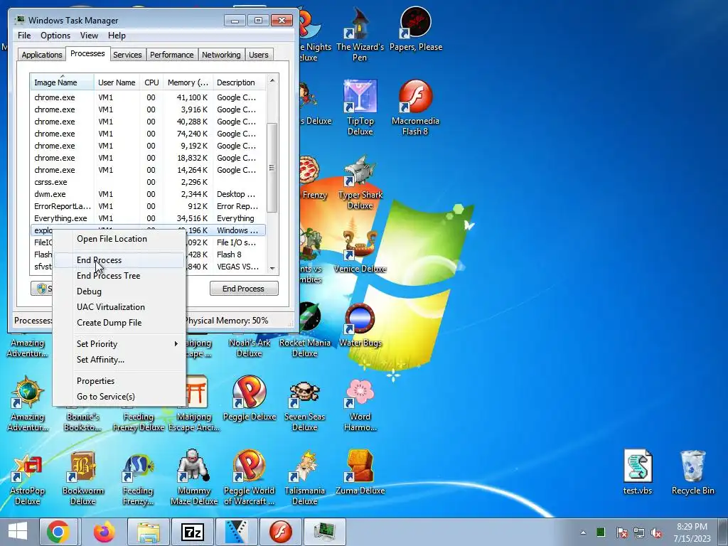Choose Properties in context menu

coord(119,381)
